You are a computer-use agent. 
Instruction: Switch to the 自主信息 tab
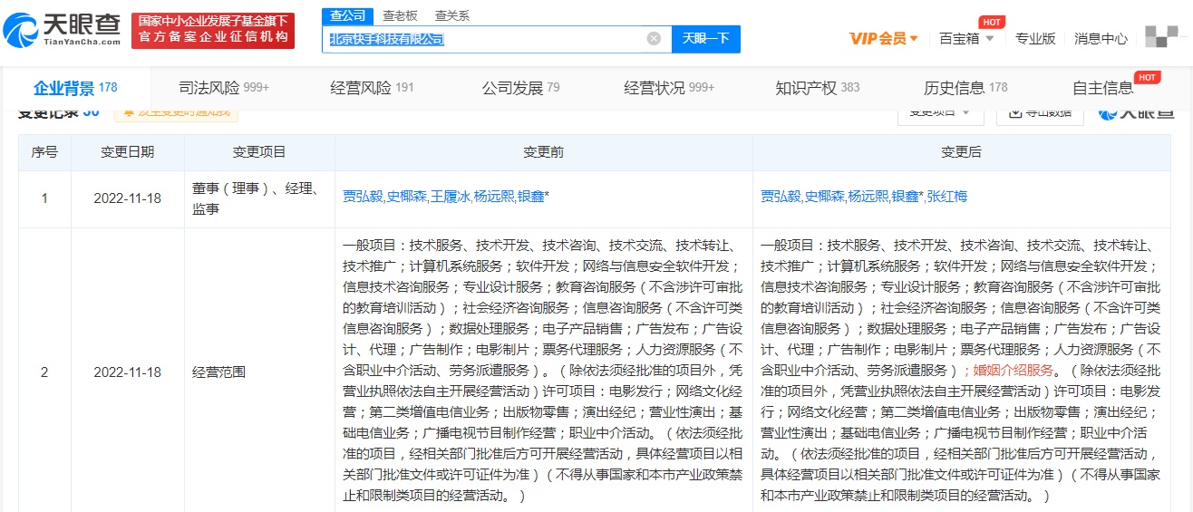(1102, 88)
